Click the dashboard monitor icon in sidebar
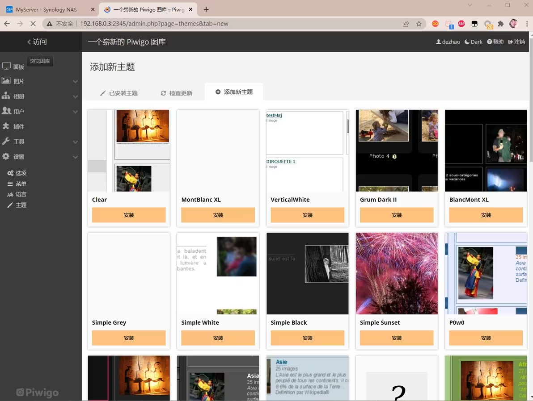Image resolution: width=533 pixels, height=401 pixels. [6, 67]
